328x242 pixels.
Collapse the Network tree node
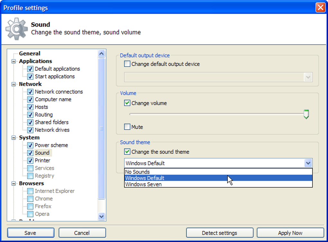pyautogui.click(x=13, y=84)
